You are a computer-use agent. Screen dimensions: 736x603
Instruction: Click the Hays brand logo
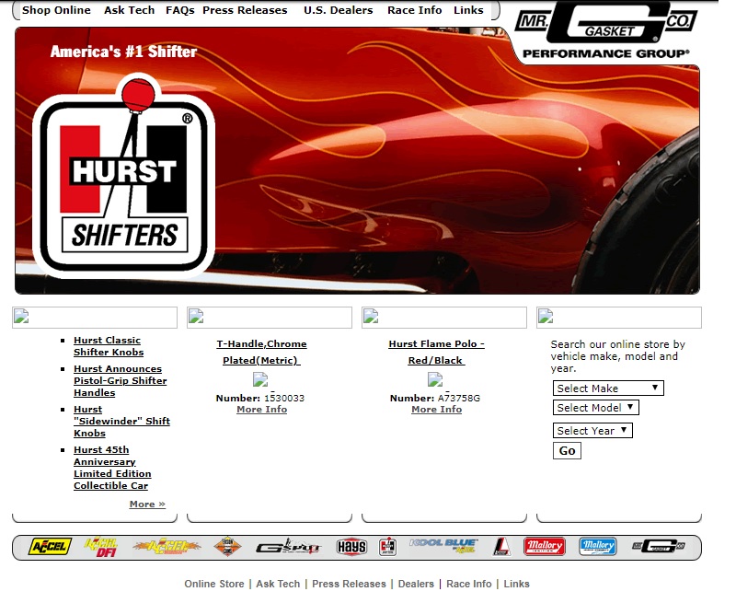(351, 547)
